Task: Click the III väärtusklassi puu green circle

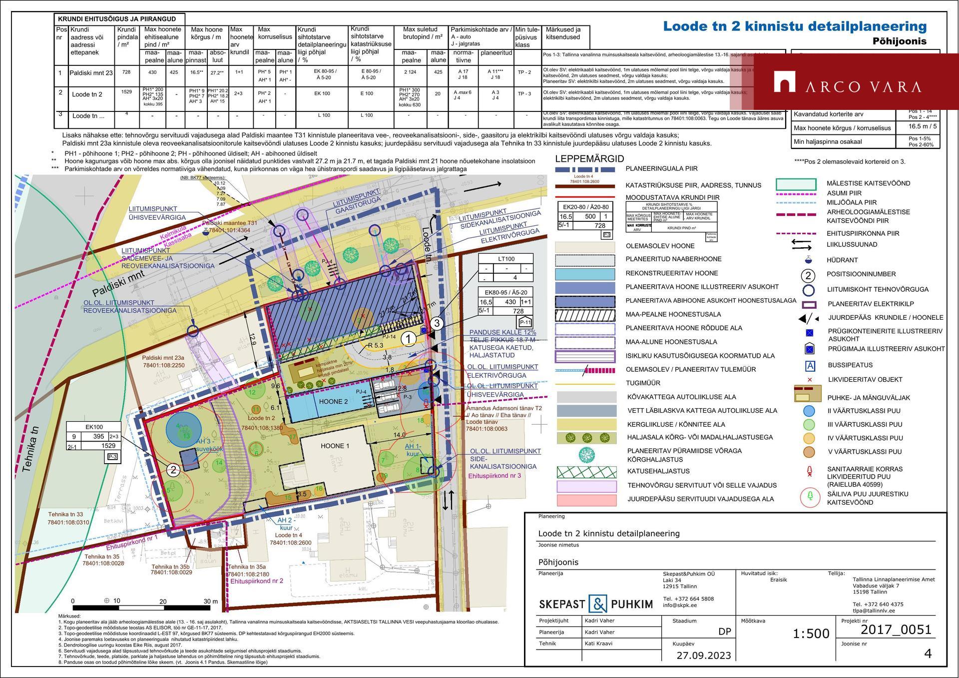Action: click(x=809, y=425)
